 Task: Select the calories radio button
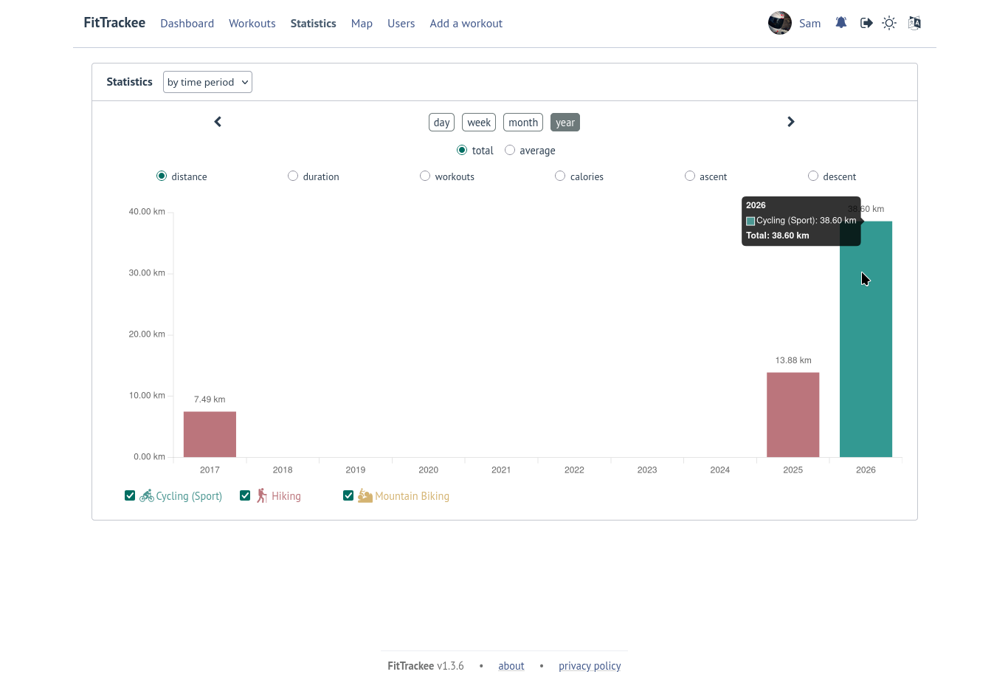(x=560, y=176)
